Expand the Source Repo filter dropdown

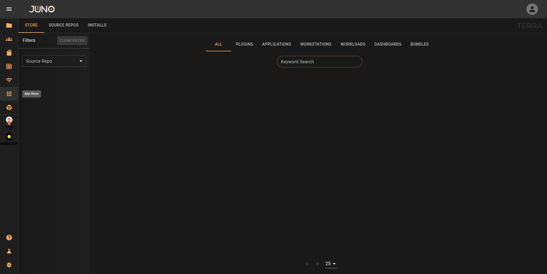coord(54,61)
